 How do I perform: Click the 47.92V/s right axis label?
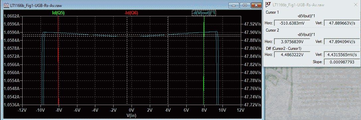(x=252, y=24)
